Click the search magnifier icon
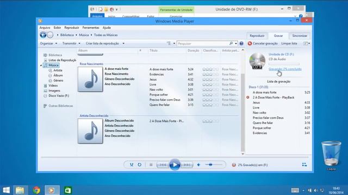The image size is (348, 195). pyautogui.click(x=231, y=43)
